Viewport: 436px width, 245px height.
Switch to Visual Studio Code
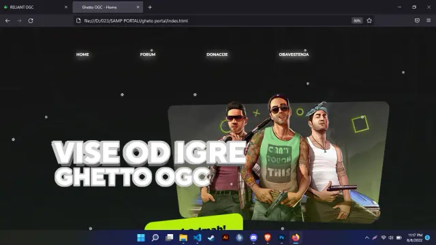(197, 238)
